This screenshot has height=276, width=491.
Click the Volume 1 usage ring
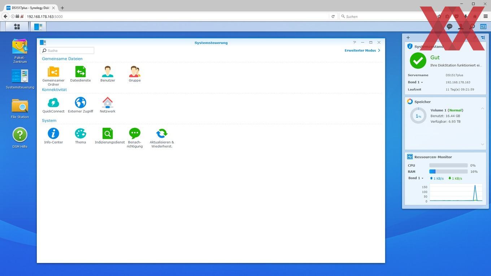(418, 116)
